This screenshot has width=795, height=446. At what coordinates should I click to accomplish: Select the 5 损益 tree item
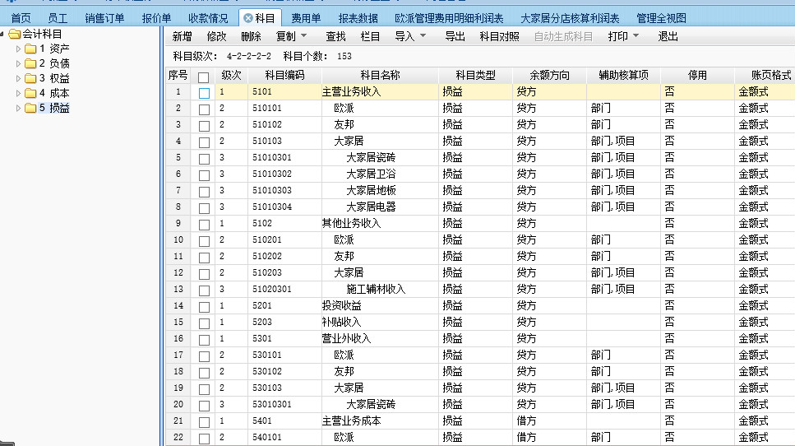tap(54, 108)
